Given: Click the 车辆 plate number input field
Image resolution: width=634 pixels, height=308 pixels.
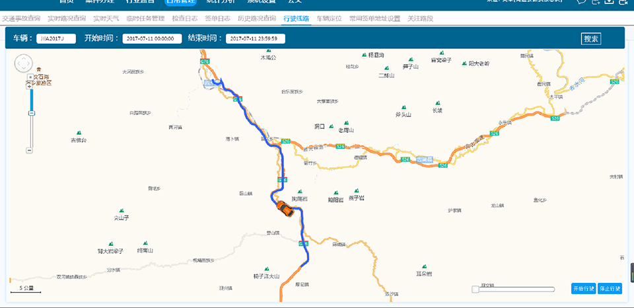Looking at the screenshot, I should [x=55, y=39].
